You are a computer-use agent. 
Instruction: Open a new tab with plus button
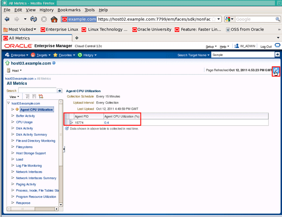(x=77, y=38)
